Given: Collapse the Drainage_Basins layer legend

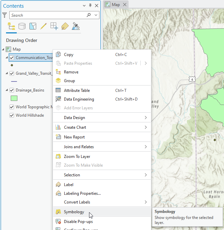Looking at the screenshot, I should [x=7, y=90].
